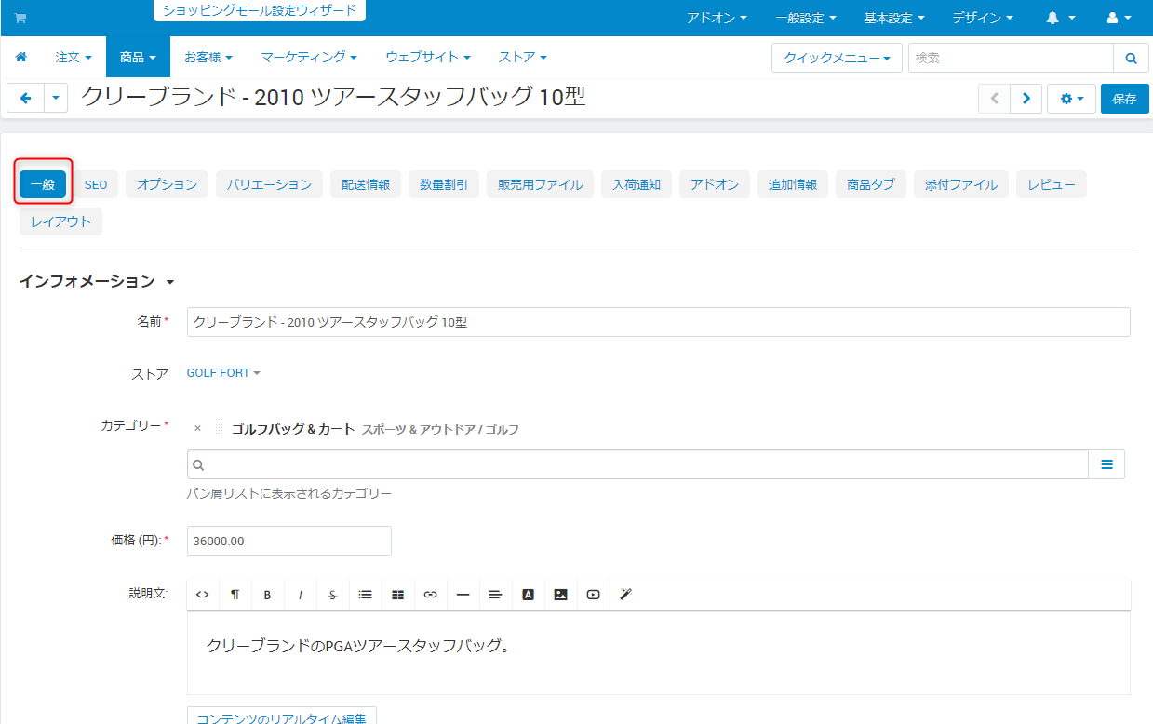This screenshot has height=724, width=1153.
Task: Switch to the SEO tab
Action: [96, 184]
